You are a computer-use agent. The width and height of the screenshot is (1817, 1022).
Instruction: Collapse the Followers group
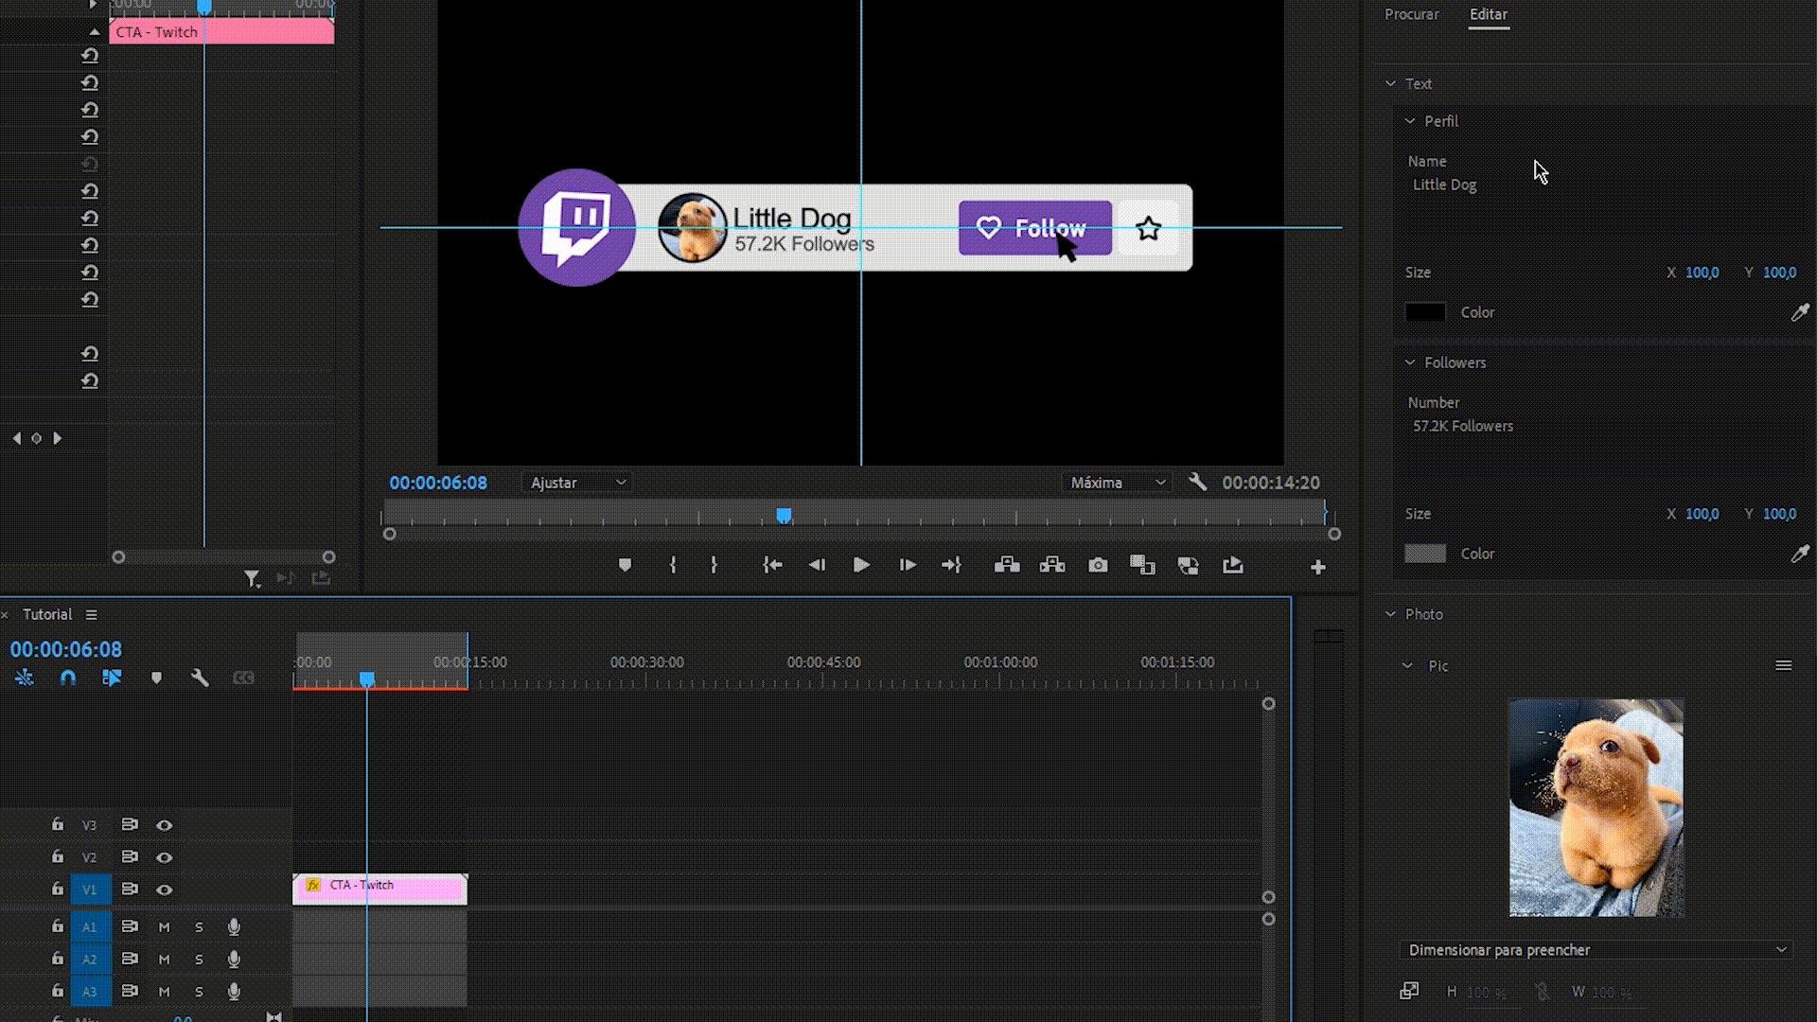pyautogui.click(x=1410, y=362)
